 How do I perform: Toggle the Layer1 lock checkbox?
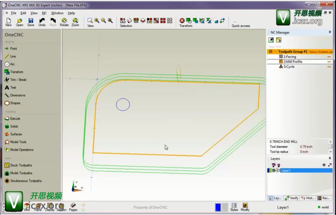click(x=279, y=171)
